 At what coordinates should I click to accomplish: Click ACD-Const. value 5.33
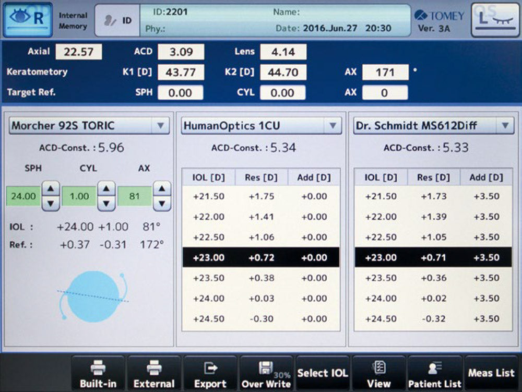coord(455,147)
